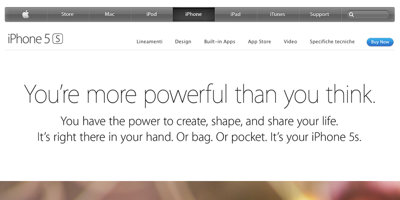View the Design page link
Screen dimensions: 400x200
point(183,42)
